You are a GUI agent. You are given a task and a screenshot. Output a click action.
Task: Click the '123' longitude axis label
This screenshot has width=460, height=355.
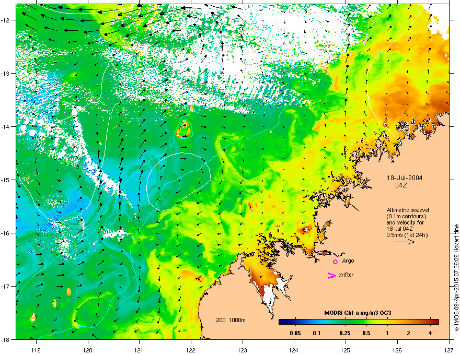point(243,350)
